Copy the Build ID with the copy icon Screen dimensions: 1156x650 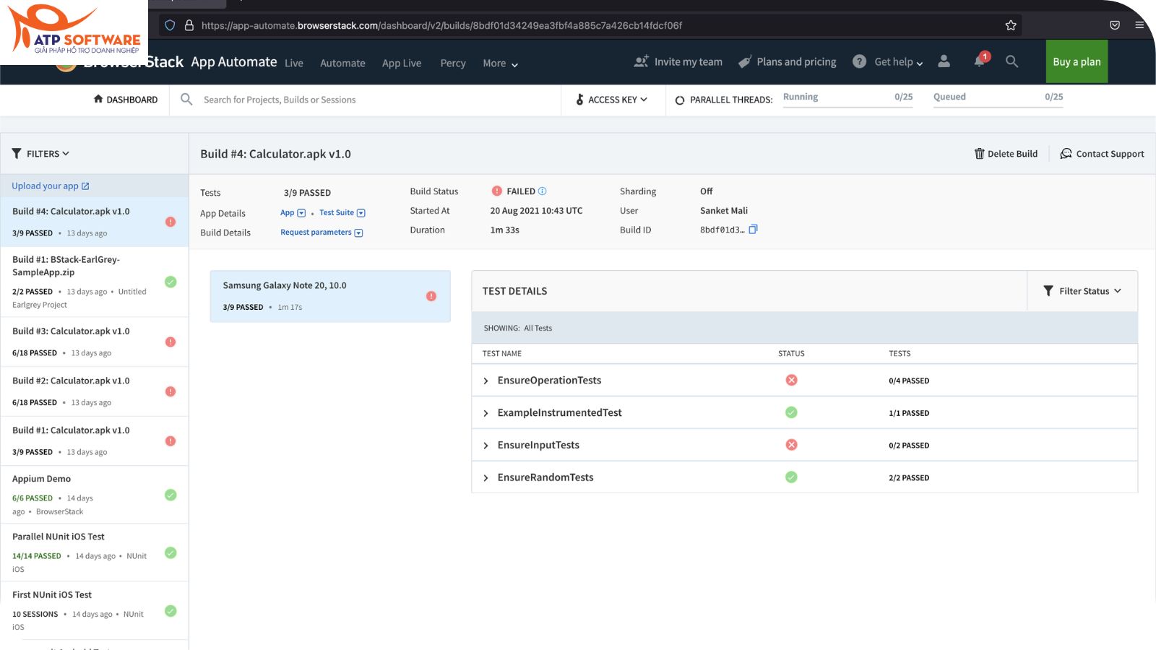coord(753,230)
